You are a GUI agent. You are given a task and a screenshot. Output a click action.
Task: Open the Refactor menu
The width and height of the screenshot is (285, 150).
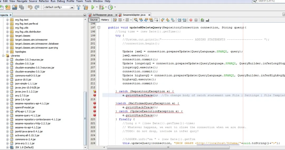coord(44,1)
